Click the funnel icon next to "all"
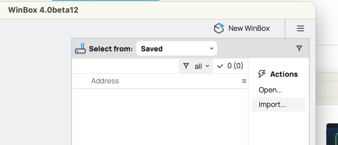Image resolution: width=338 pixels, height=145 pixels. [x=186, y=66]
